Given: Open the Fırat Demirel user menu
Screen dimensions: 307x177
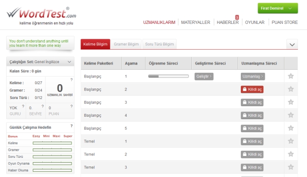Looking at the screenshot, I should [278, 8].
